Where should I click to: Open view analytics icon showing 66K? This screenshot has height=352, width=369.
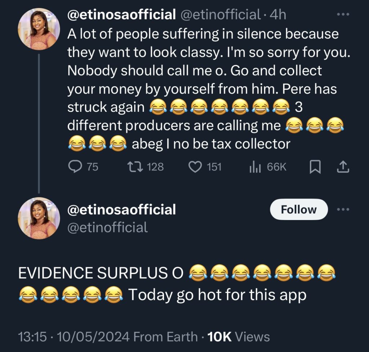tap(255, 166)
